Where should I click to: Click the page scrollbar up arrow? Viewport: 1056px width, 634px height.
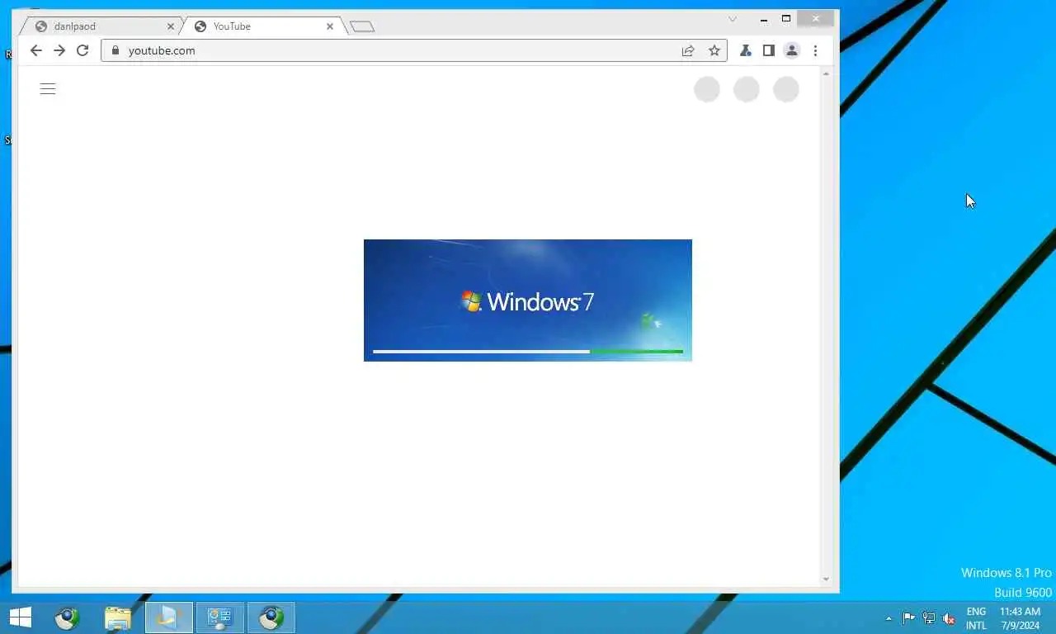[826, 74]
